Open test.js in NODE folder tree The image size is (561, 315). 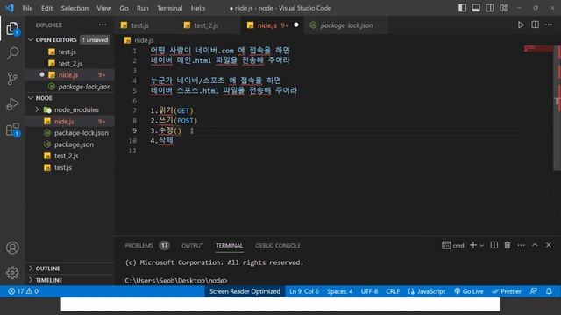[70, 167]
